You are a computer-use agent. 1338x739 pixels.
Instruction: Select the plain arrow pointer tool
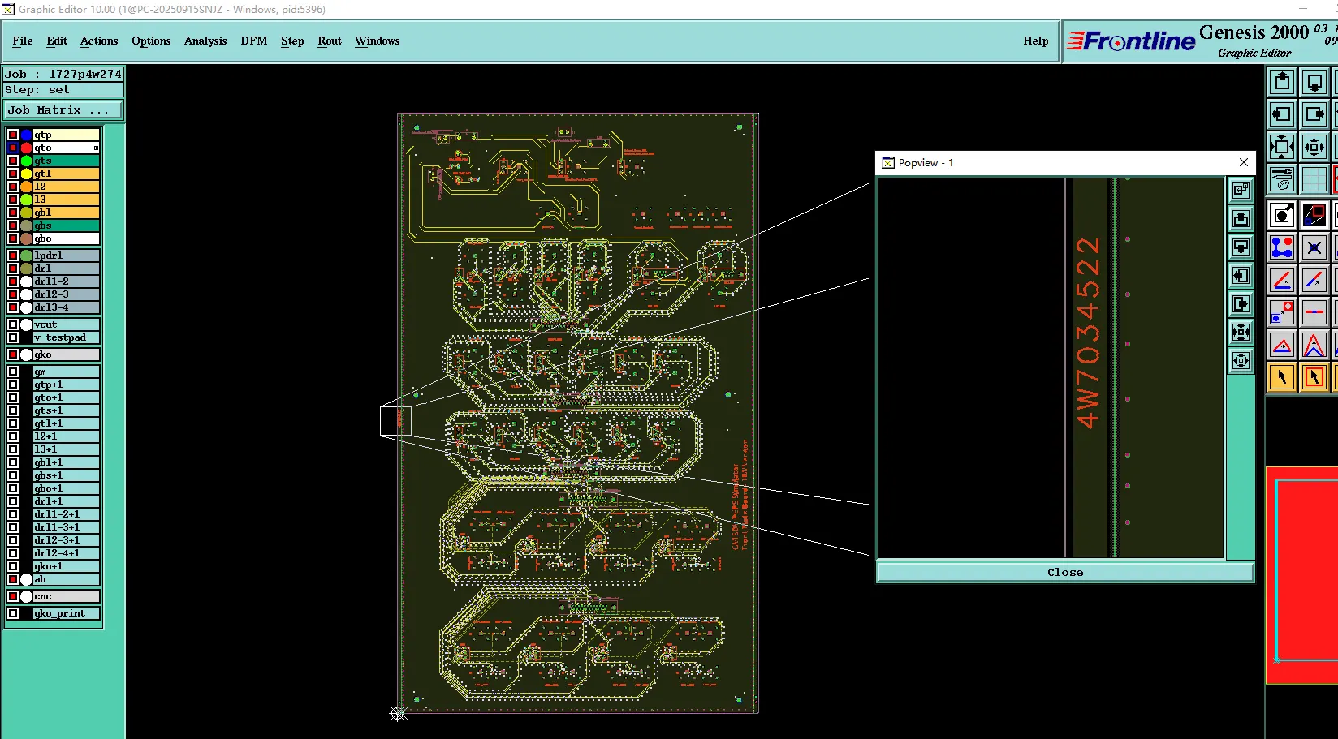[x=1282, y=377]
